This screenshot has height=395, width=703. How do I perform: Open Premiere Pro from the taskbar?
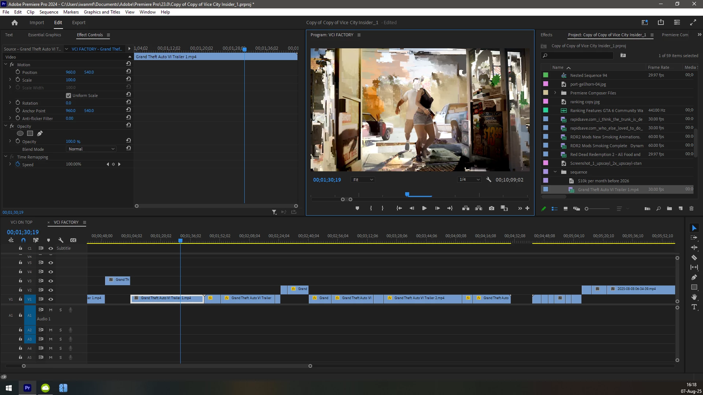click(27, 388)
